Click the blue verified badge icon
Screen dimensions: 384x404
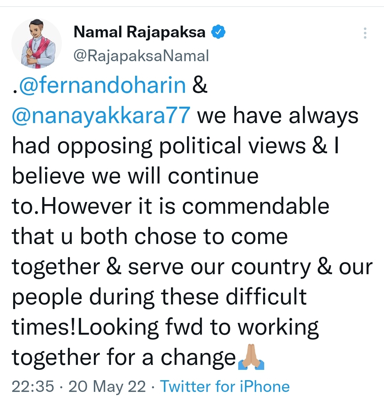coord(218,32)
